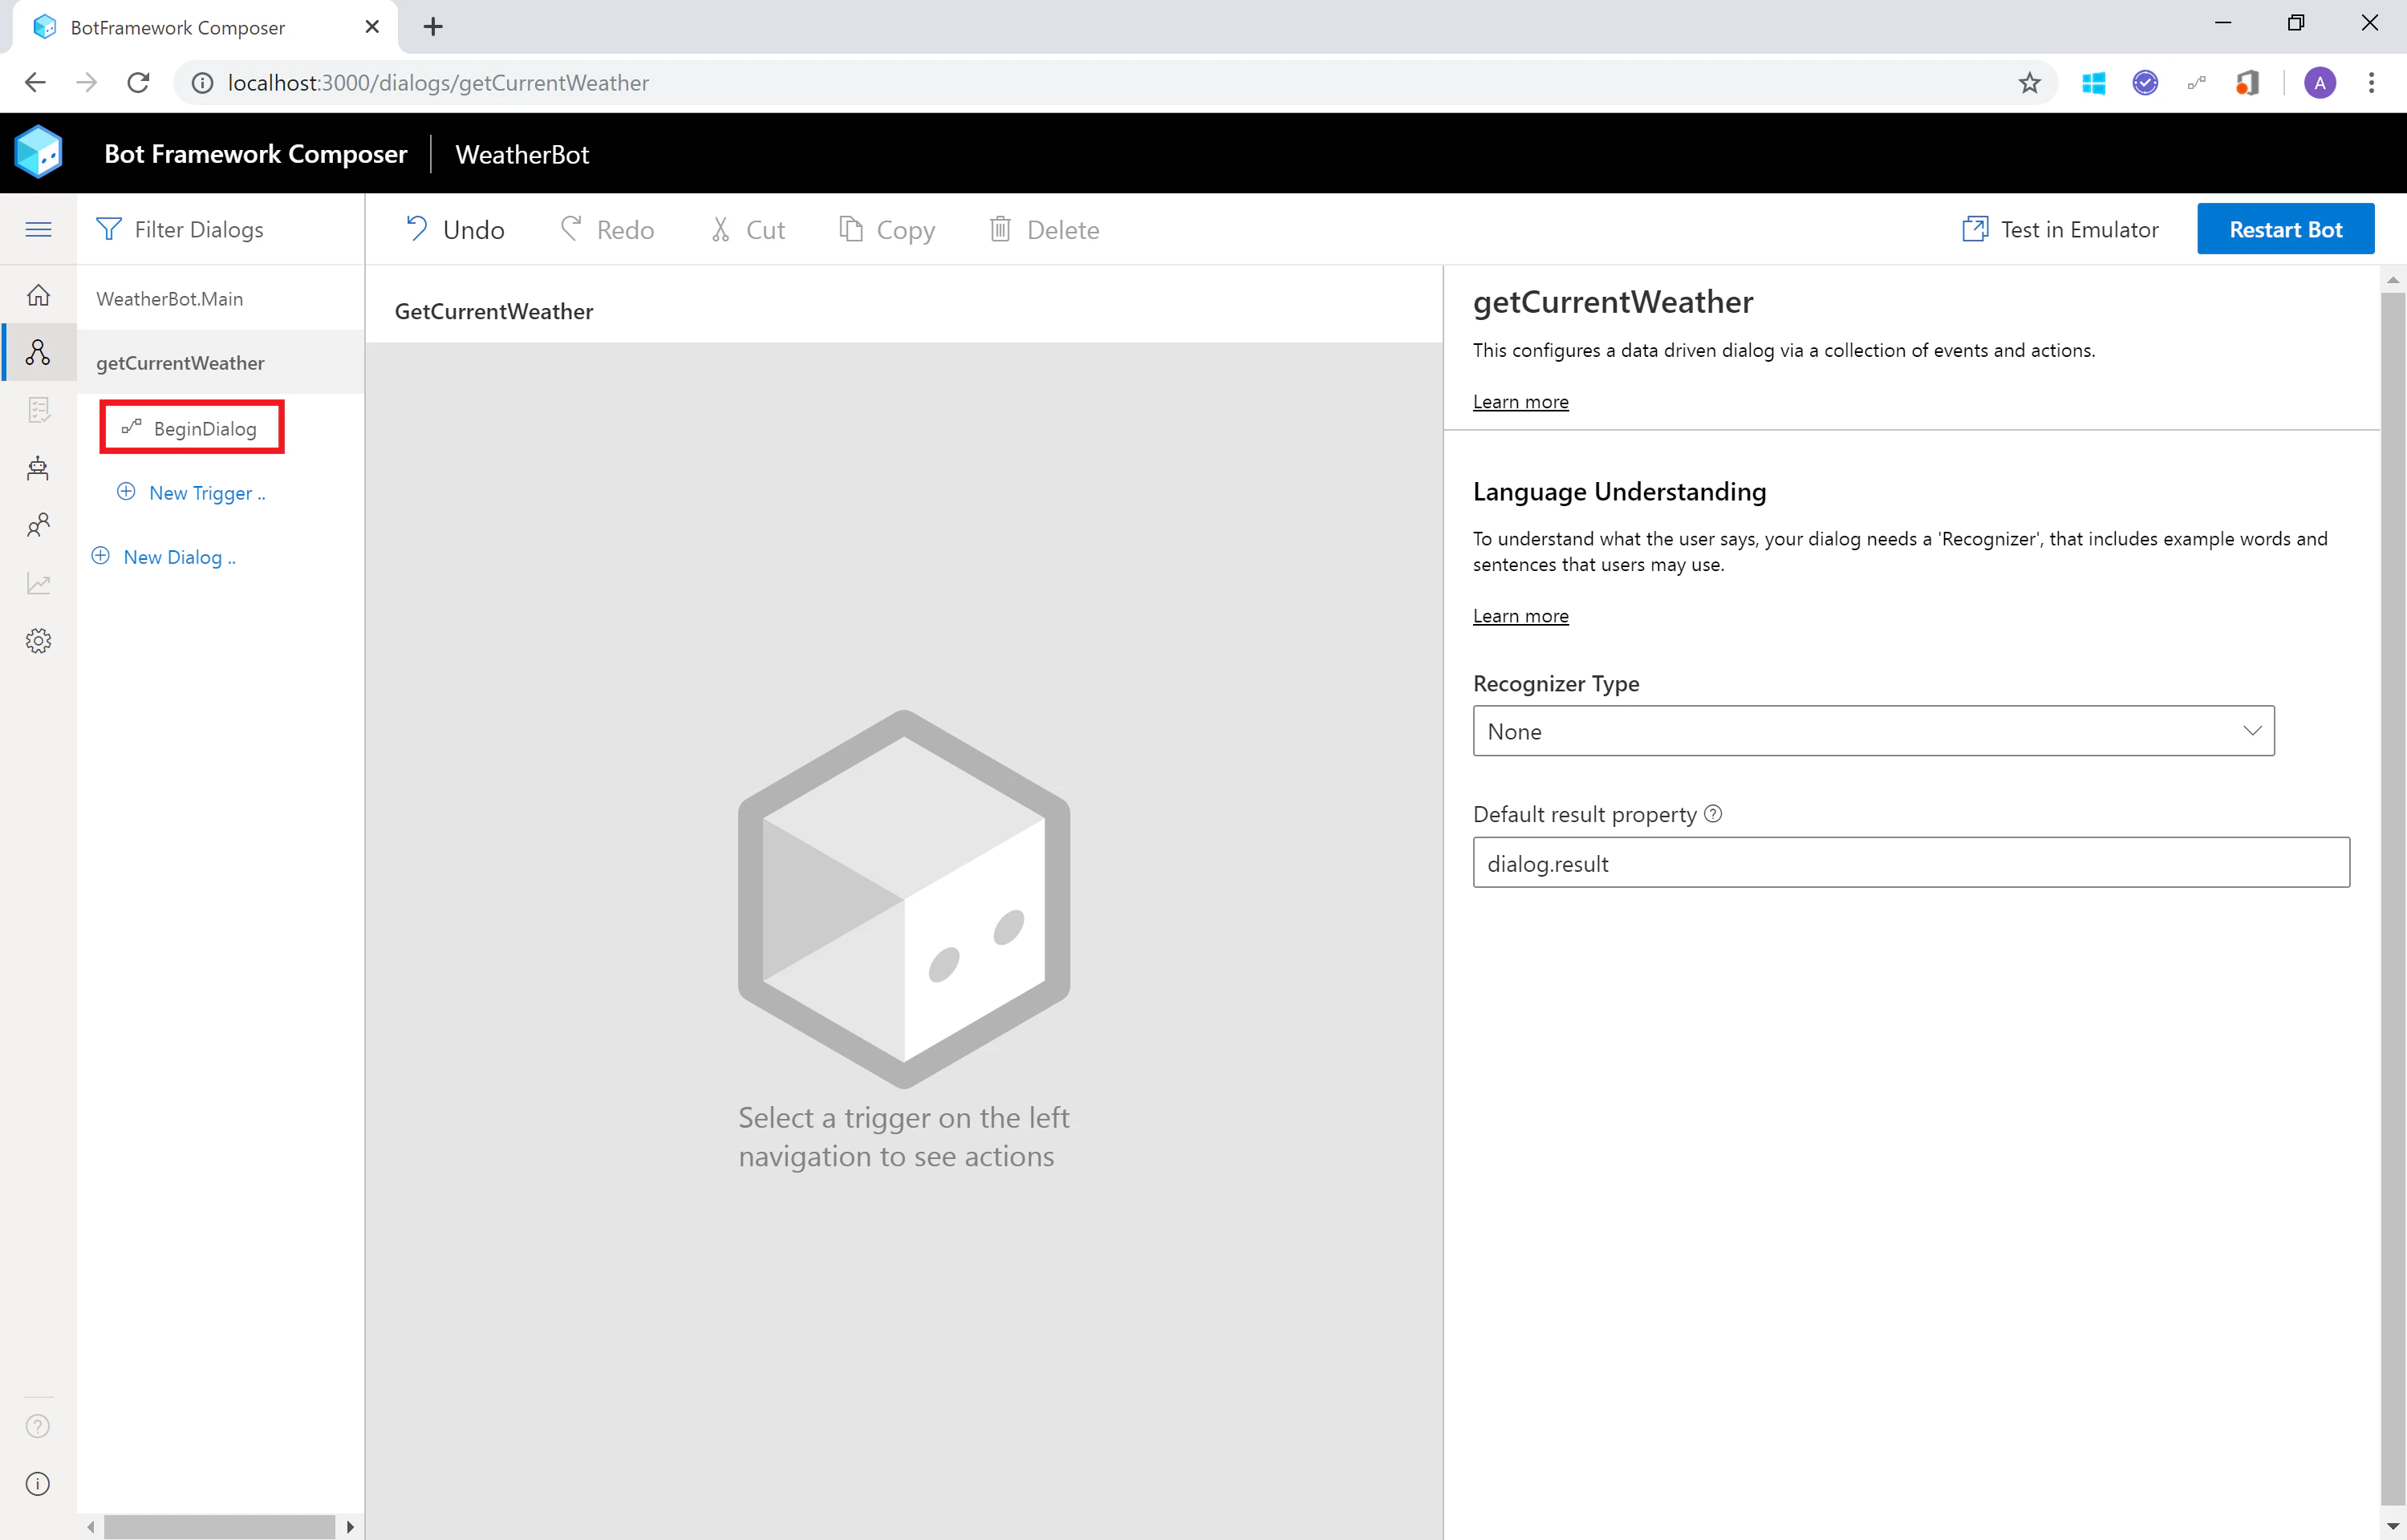This screenshot has height=1540, width=2407.
Task: View site information icon in the address bar
Action: pos(202,83)
